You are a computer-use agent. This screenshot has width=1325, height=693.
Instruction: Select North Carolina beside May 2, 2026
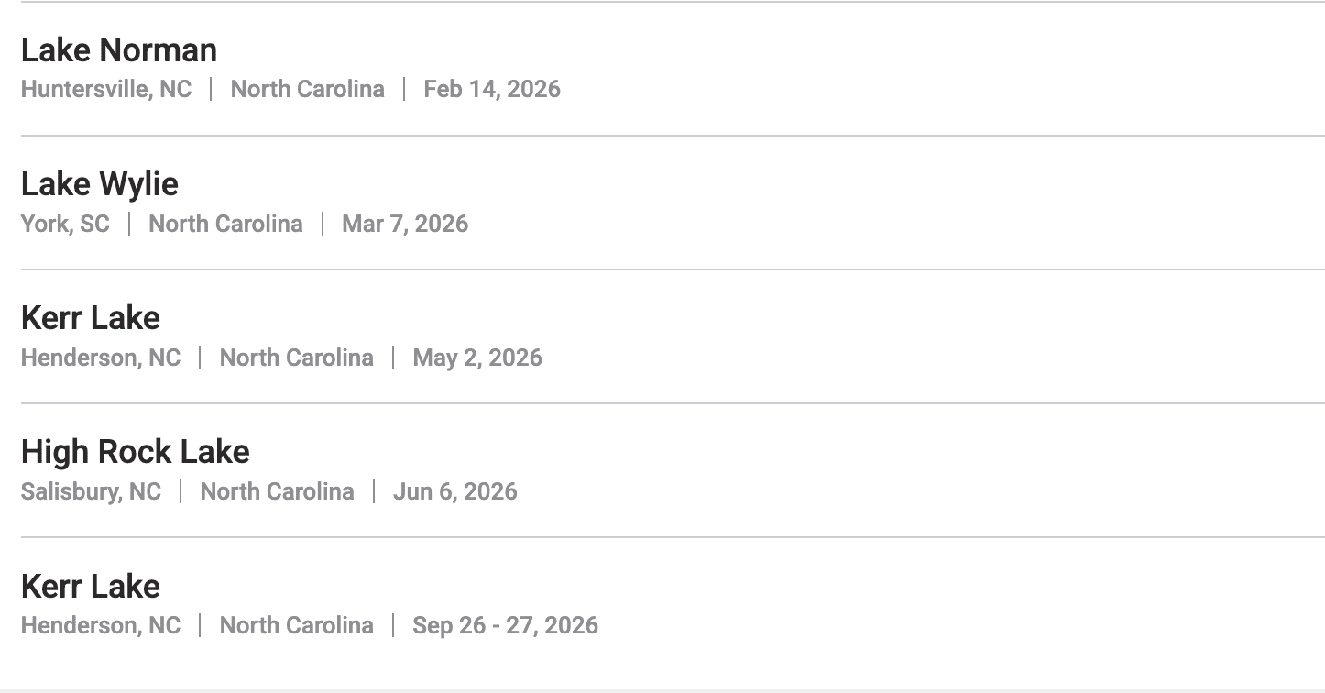pyautogui.click(x=297, y=357)
